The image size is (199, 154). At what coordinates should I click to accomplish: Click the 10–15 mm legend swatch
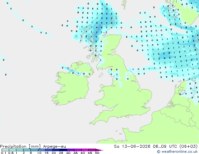click(41, 150)
